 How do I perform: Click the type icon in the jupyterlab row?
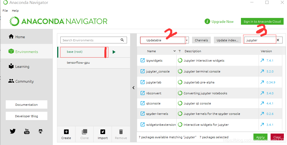pos(180,82)
